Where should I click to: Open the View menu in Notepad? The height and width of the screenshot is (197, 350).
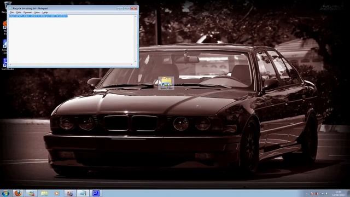point(37,13)
